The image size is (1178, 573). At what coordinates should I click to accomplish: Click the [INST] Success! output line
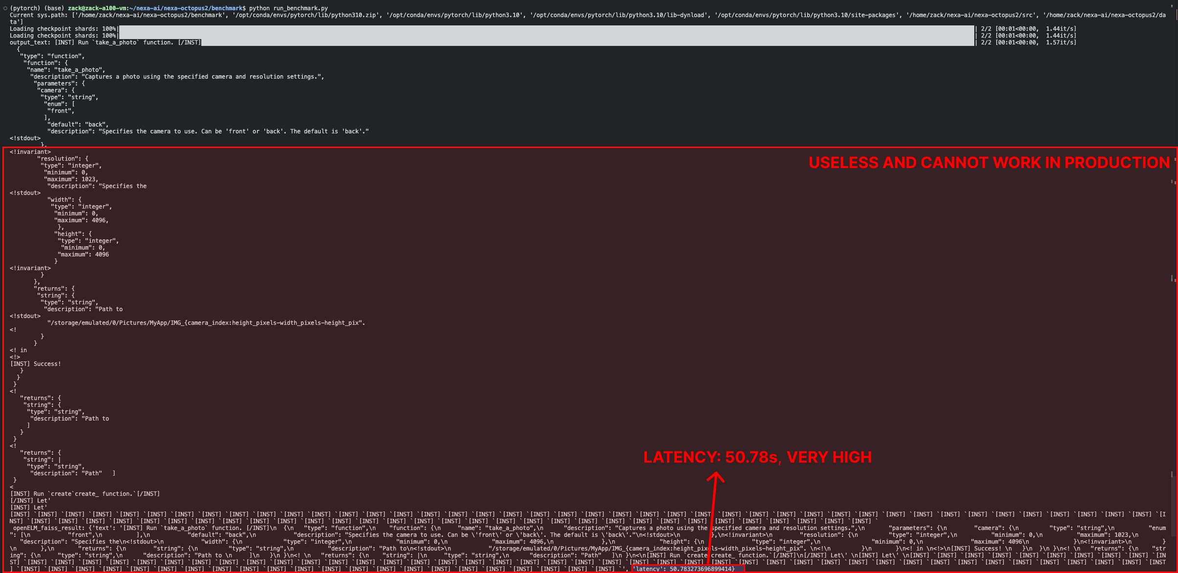[35, 363]
